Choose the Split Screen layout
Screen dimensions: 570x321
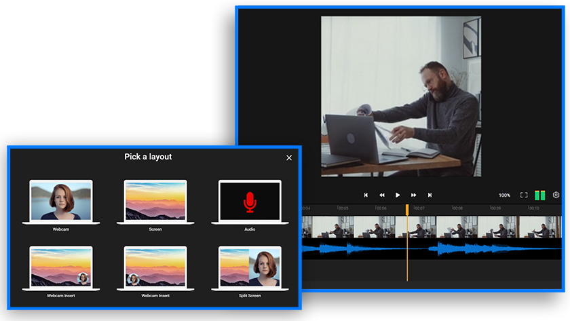pos(250,272)
